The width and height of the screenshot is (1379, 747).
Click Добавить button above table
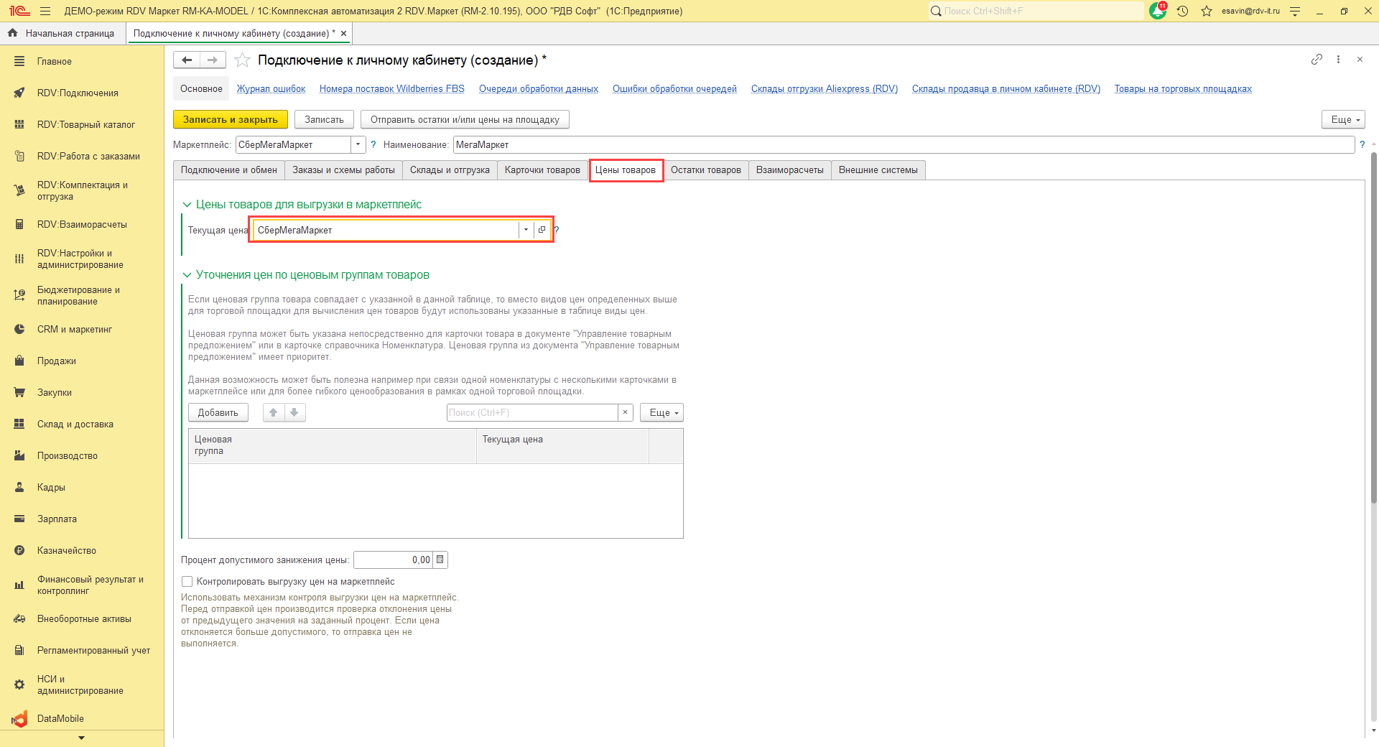(x=218, y=412)
